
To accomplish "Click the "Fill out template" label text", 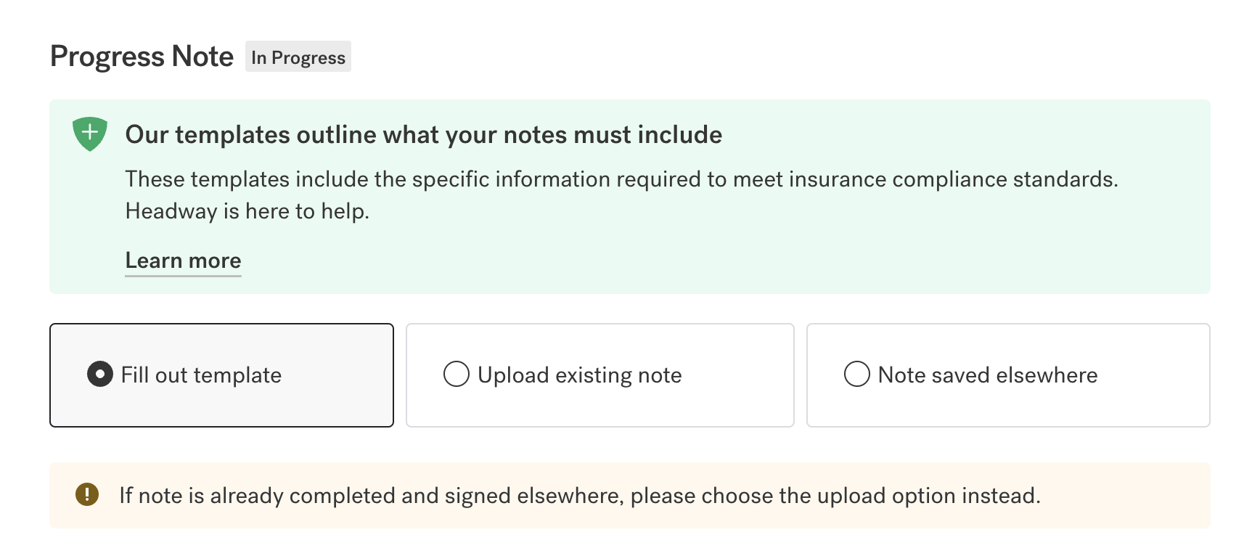I will point(201,375).
